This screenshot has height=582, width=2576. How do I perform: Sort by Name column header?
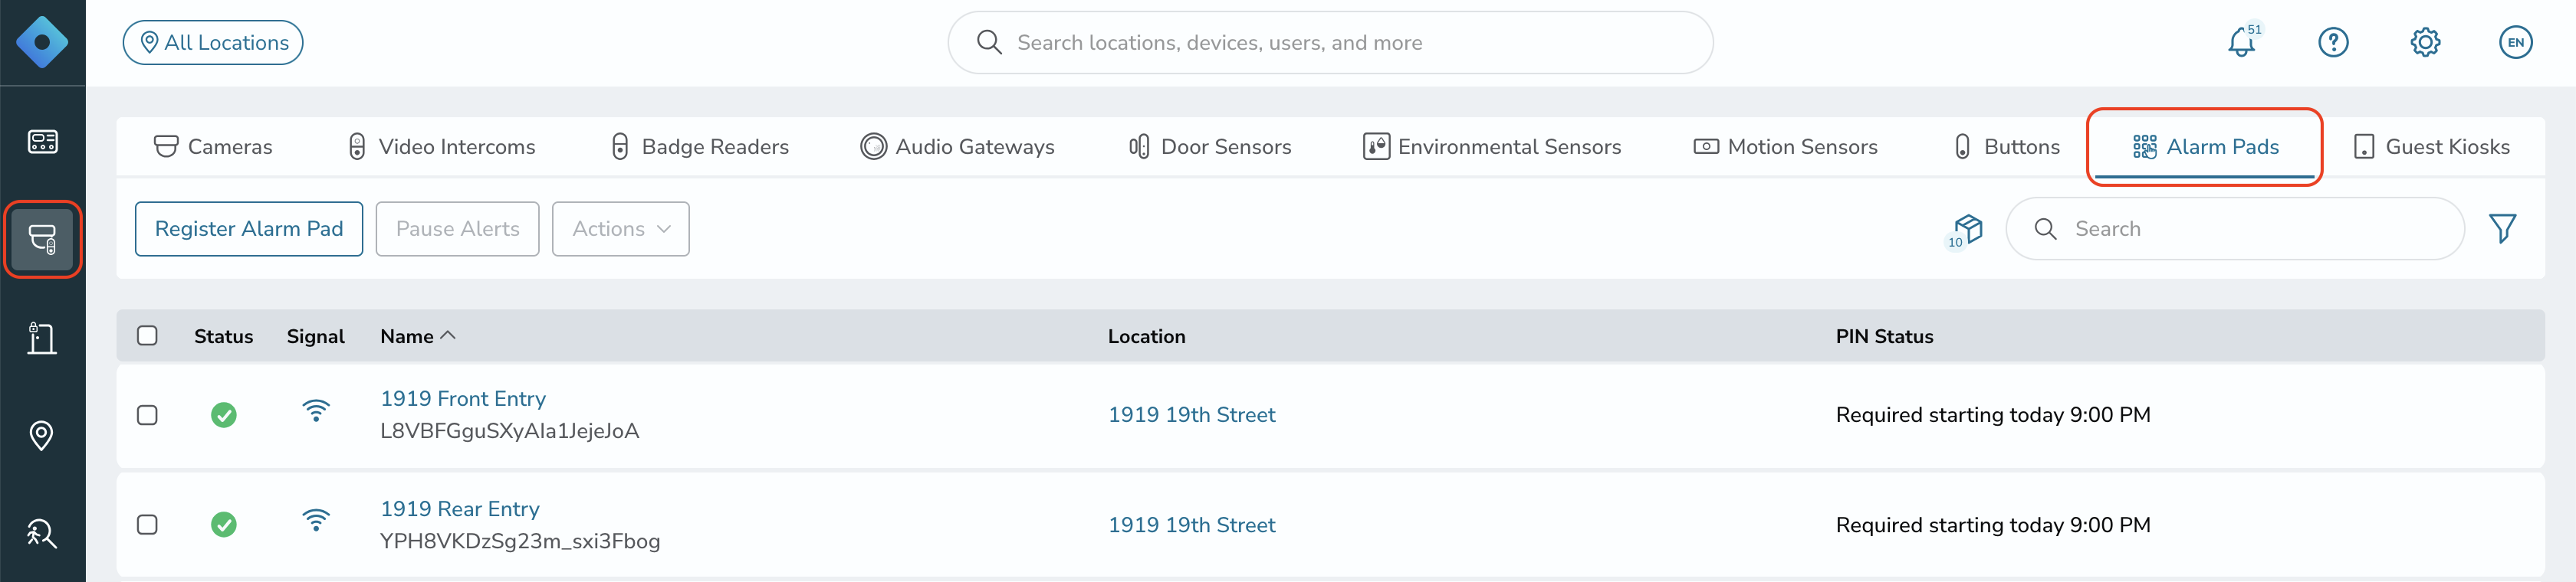pos(417,336)
